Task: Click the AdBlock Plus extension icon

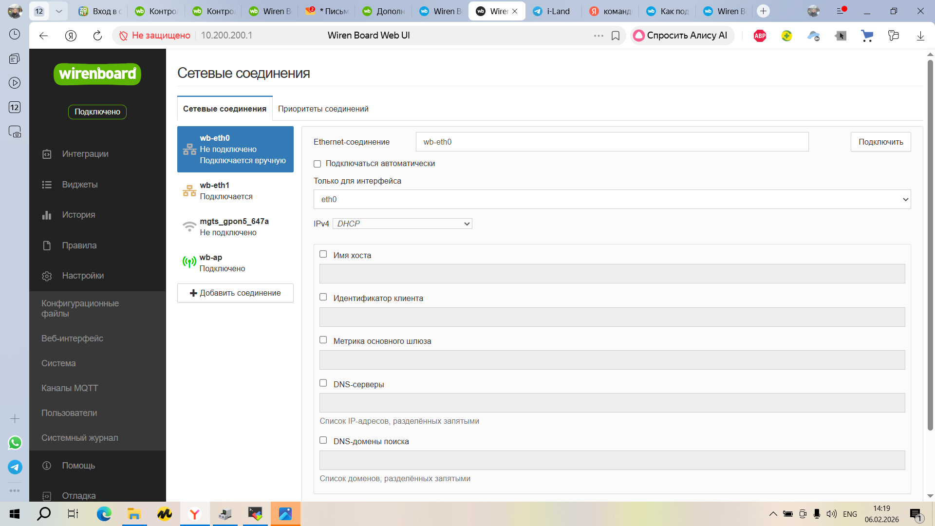Action: pos(760,36)
